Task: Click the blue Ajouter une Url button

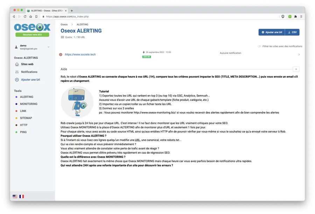Action: (x=272, y=32)
